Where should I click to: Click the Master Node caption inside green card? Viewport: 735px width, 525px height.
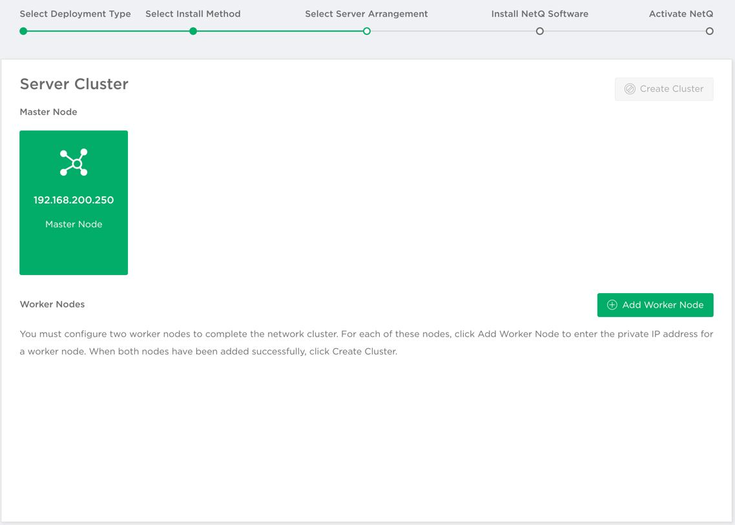74,224
